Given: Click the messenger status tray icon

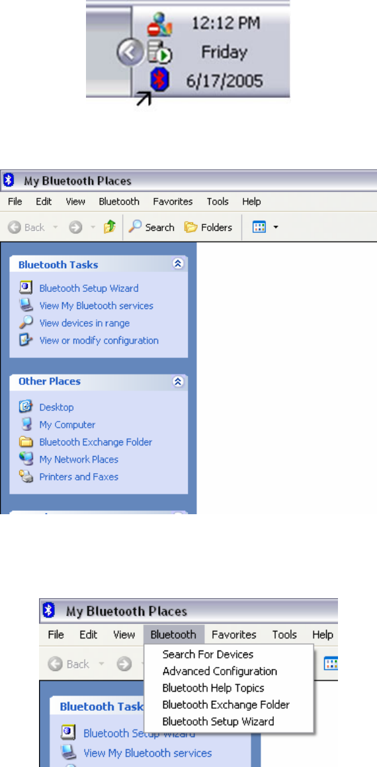Looking at the screenshot, I should [160, 25].
